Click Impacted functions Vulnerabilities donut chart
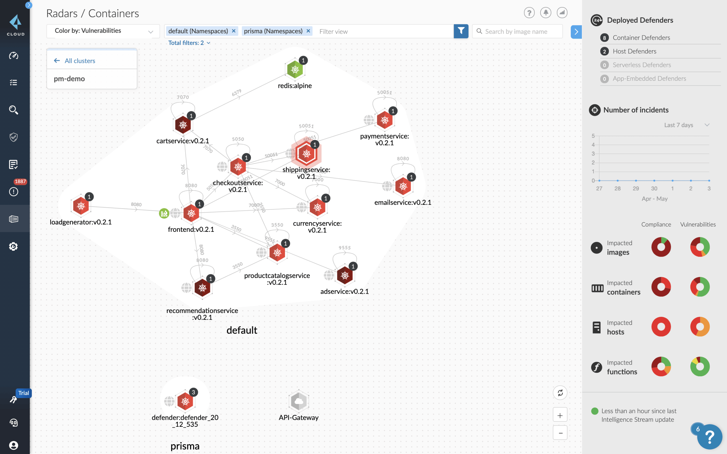The width and height of the screenshot is (727, 454). [700, 367]
